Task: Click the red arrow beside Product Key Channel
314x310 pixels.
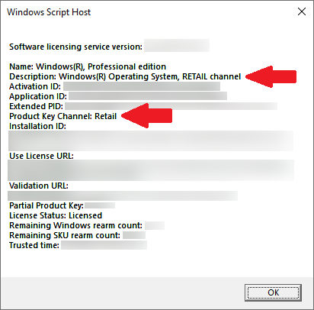Action: point(147,116)
